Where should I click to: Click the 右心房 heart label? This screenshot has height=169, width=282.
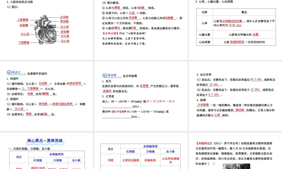tap(25, 34)
